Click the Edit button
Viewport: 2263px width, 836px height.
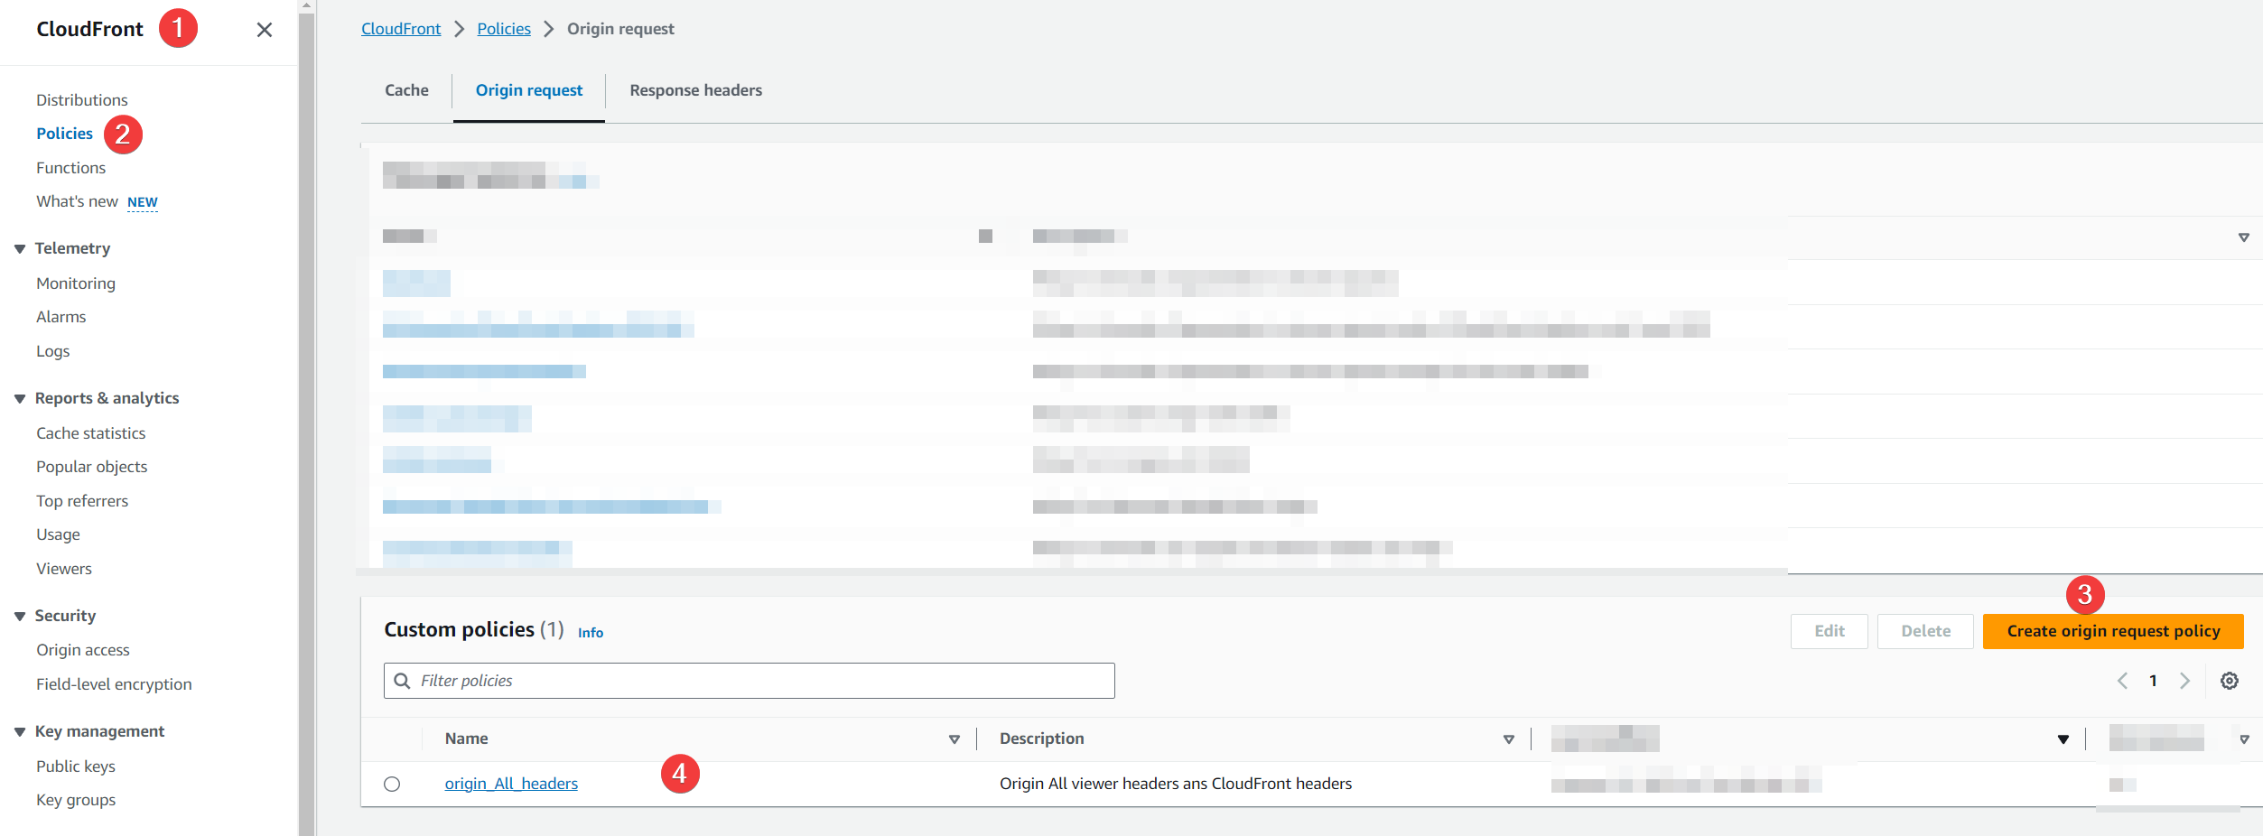pyautogui.click(x=1830, y=631)
